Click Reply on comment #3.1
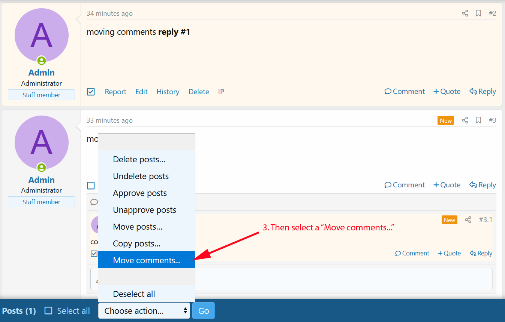Viewport: 505px width, 322px height. coord(481,254)
